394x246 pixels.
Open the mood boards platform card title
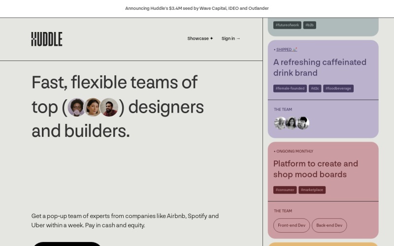point(316,169)
